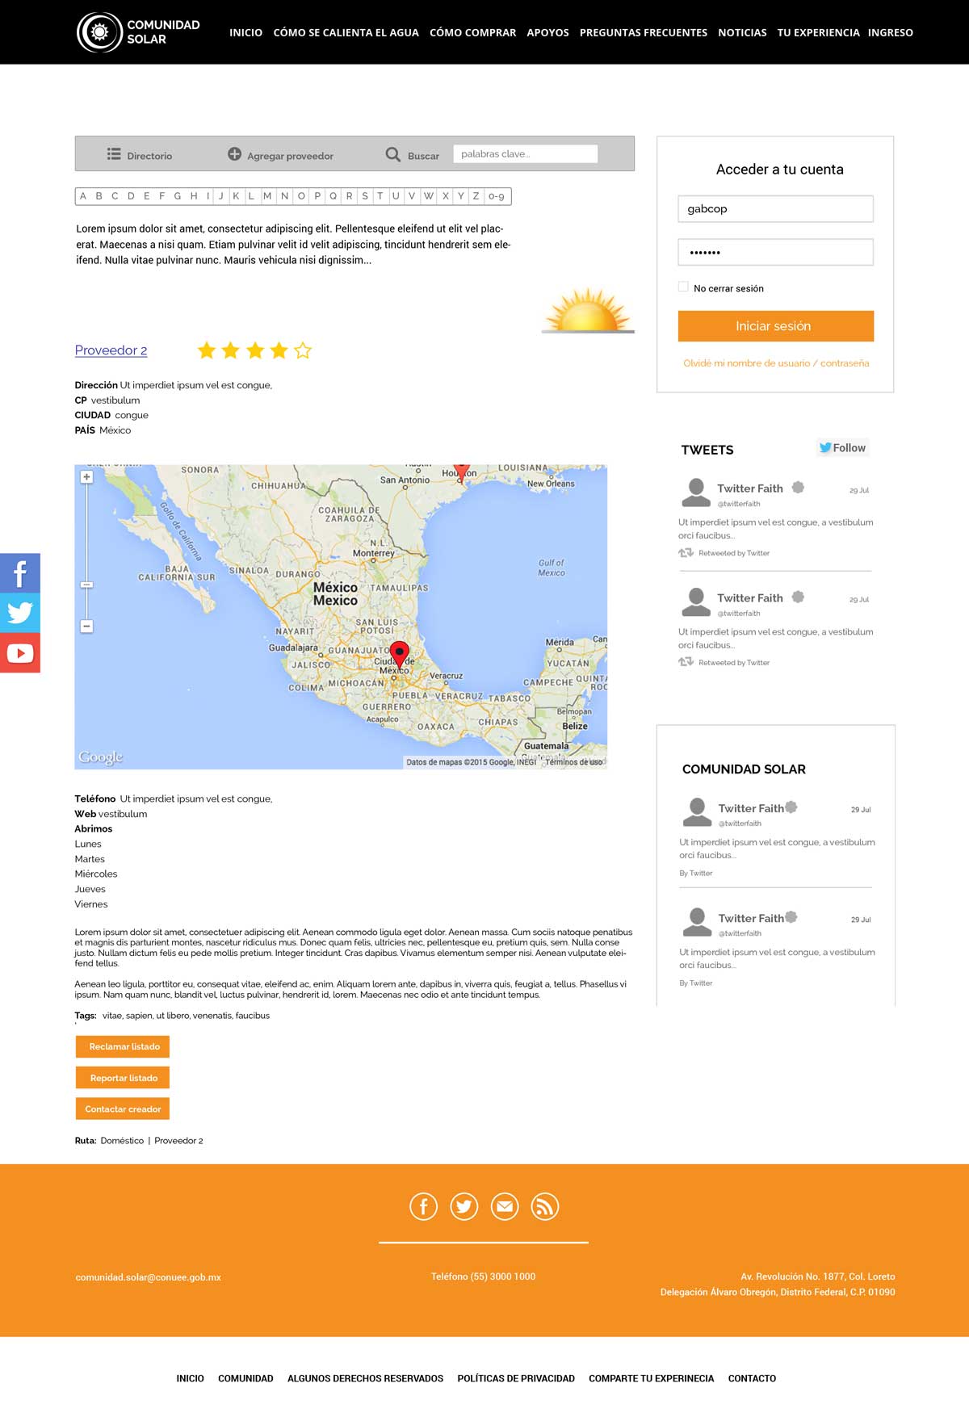
Task: Click the footer email circle icon
Action: pos(505,1206)
